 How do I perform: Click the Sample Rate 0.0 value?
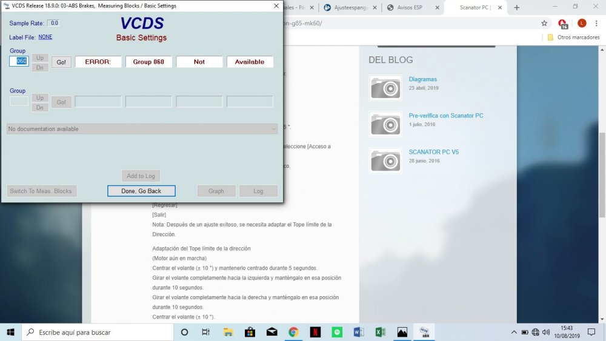click(x=53, y=23)
